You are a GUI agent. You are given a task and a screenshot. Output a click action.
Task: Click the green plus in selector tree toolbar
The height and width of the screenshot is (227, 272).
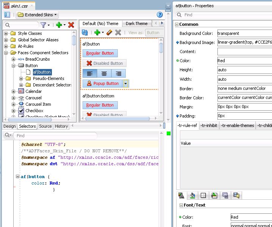coord(59,25)
